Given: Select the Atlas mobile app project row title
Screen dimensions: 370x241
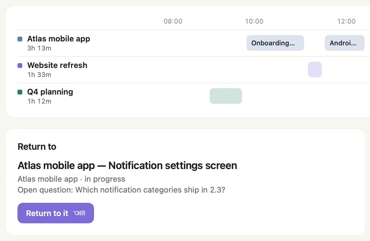Looking at the screenshot, I should [59, 39].
